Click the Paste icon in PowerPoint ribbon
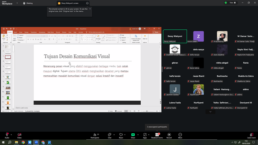258x145 pixels. [4, 37]
